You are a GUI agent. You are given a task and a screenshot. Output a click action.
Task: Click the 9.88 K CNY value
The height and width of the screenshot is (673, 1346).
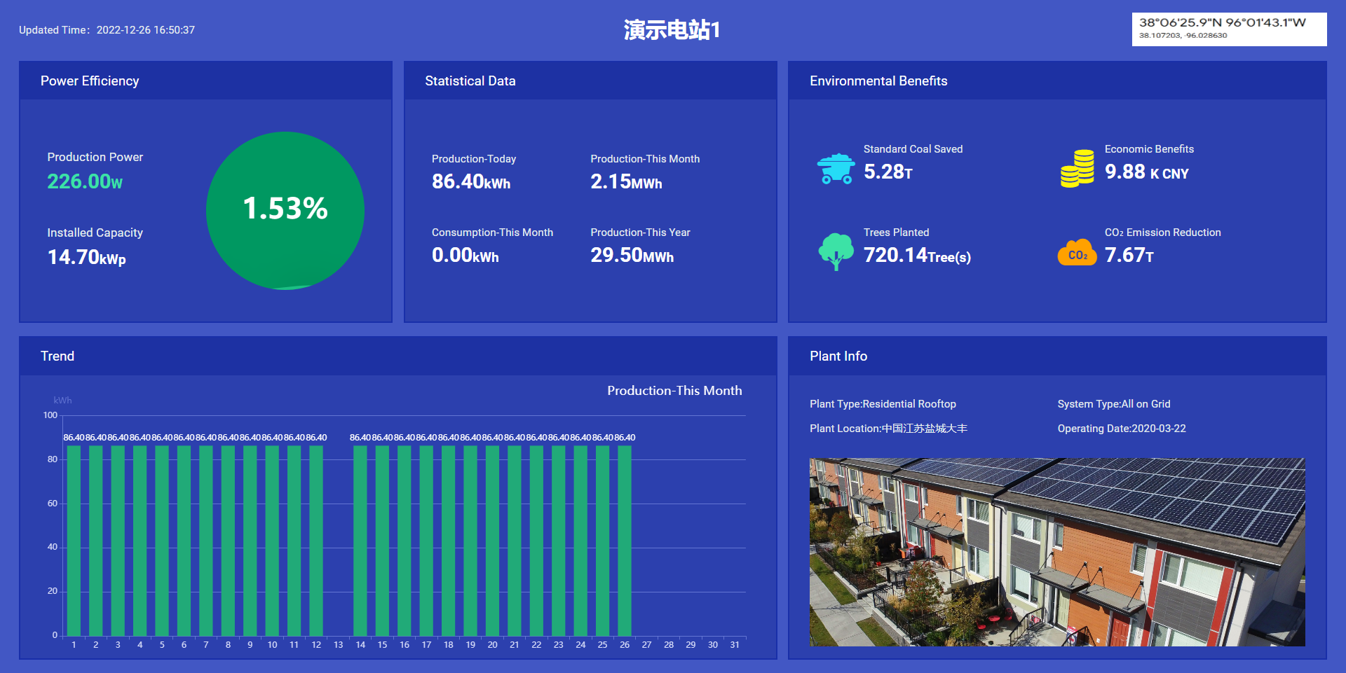click(x=1147, y=172)
